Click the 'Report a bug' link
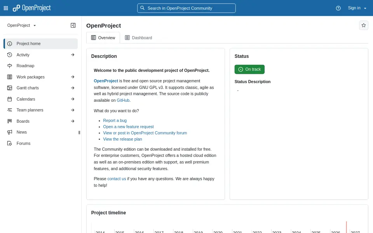The height and width of the screenshot is (233, 373). pyautogui.click(x=115, y=120)
